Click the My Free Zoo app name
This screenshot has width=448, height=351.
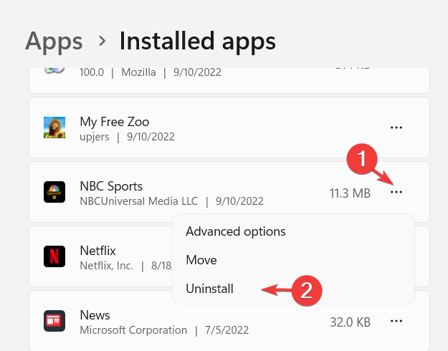pos(114,122)
